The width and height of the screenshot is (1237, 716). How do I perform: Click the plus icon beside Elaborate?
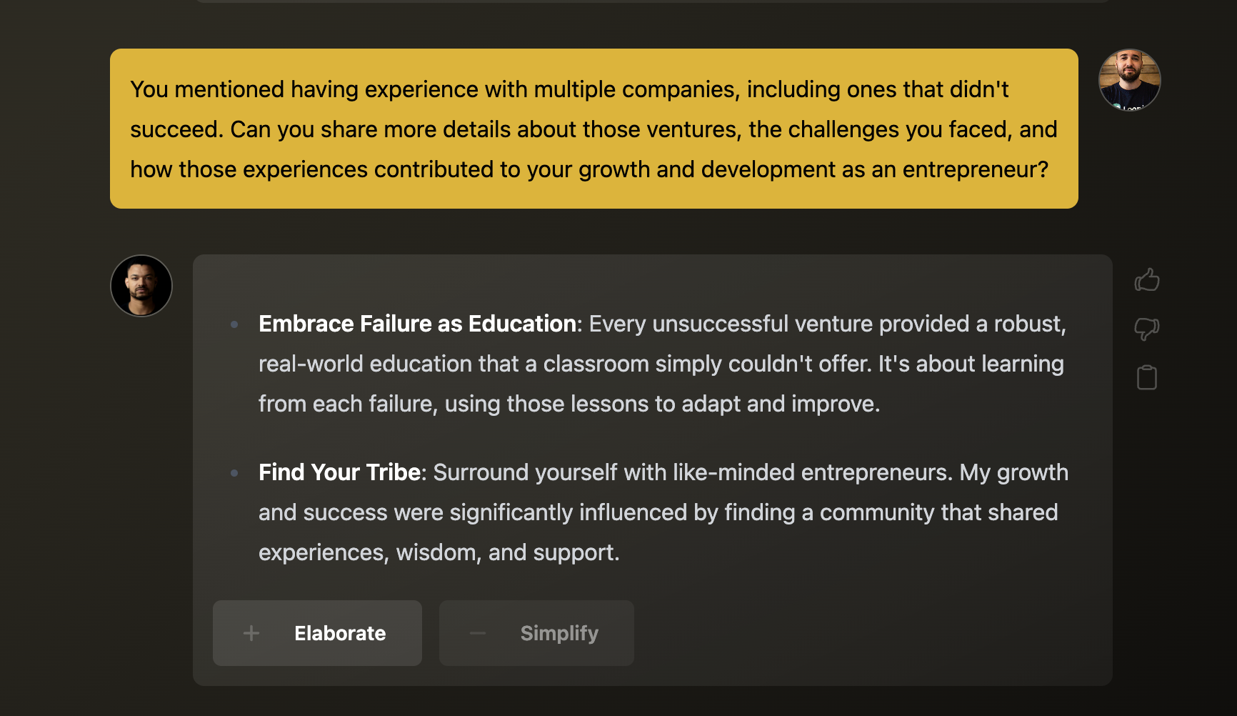(x=251, y=633)
